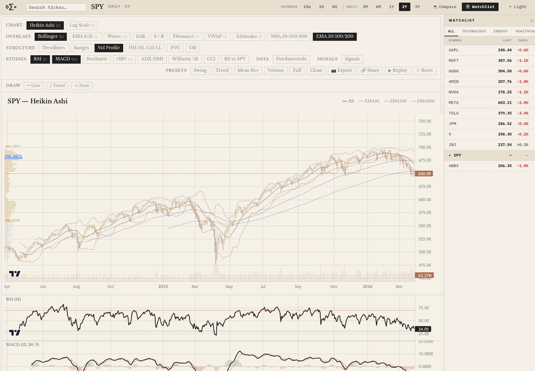The height and width of the screenshot is (371, 535).
Task: Click the TradingView logo on RSI pane
Action: tap(15, 333)
